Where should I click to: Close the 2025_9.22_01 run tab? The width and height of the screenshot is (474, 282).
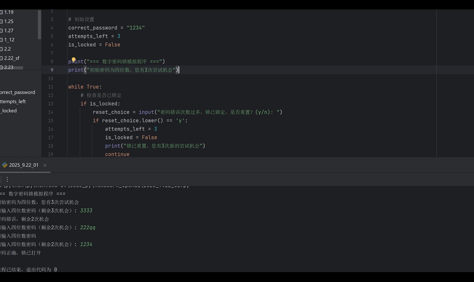click(45, 165)
